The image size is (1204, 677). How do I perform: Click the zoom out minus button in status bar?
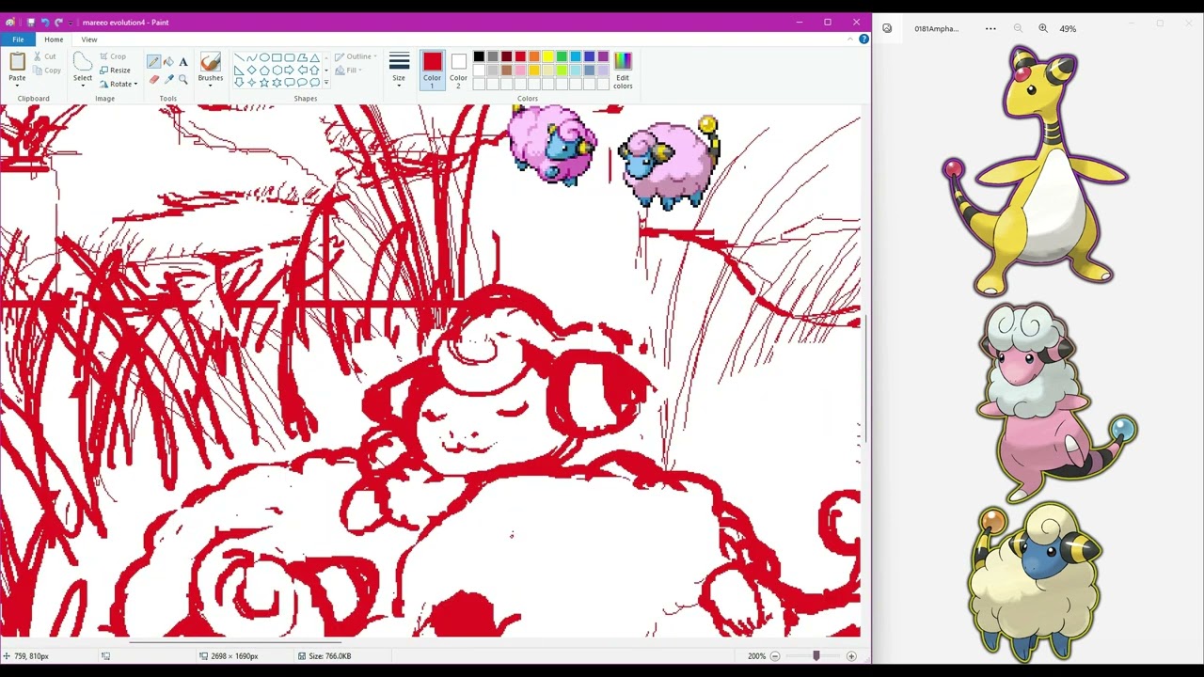(775, 655)
